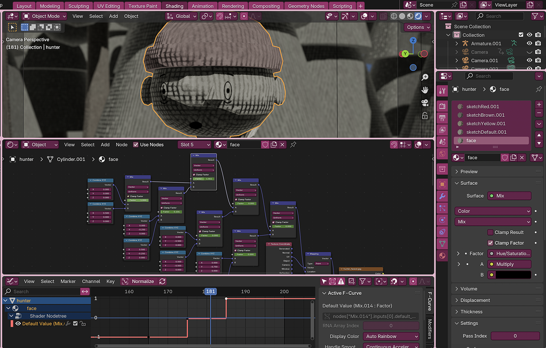Open Slot 5 material slot dropdown
This screenshot has height=348, width=546.
195,144
